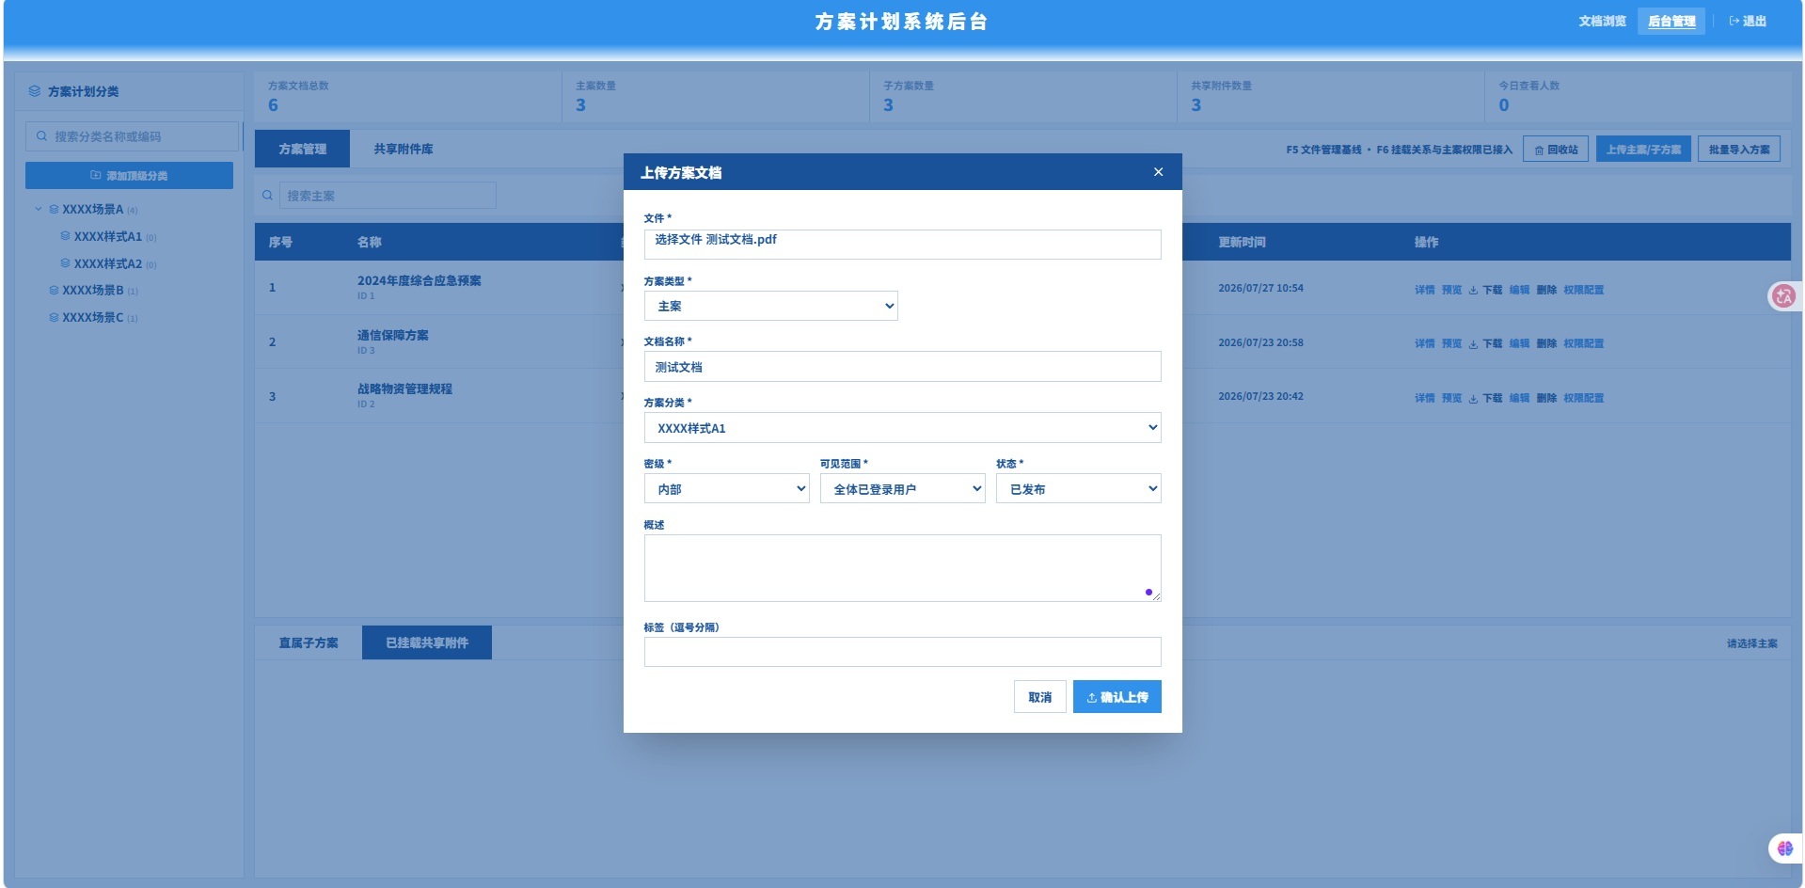Click 预览 for 战略物资管理规程

click(x=1451, y=398)
